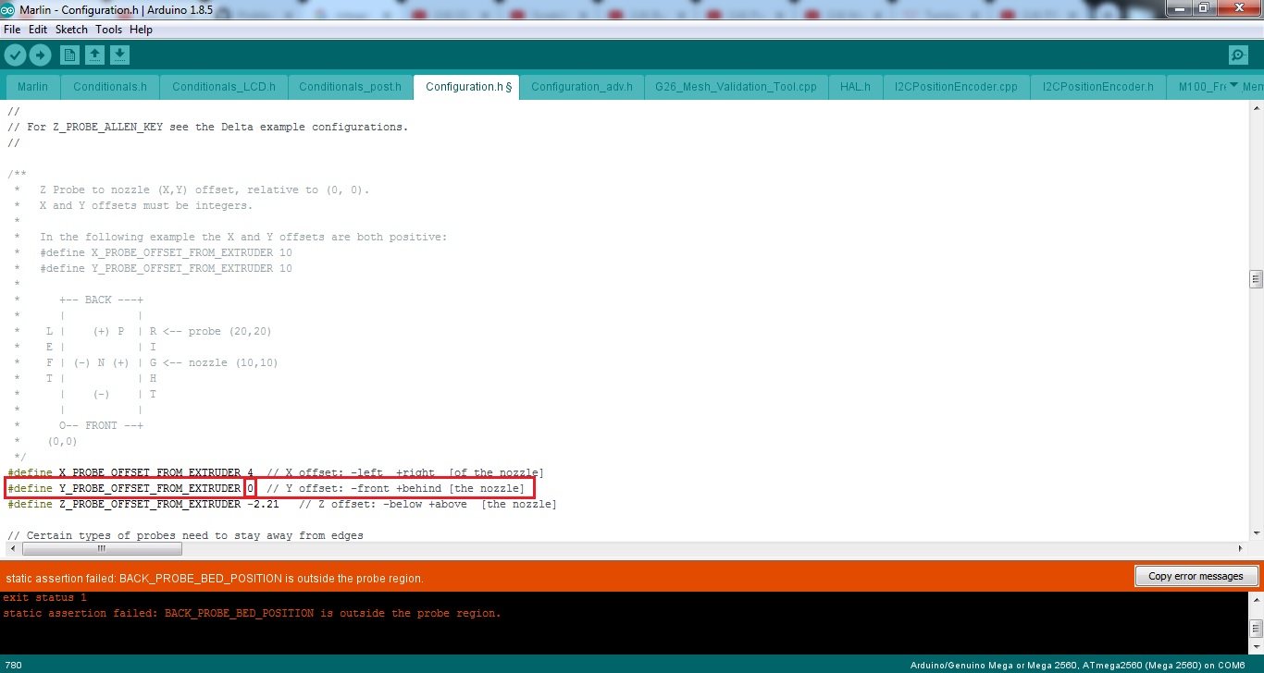Click editor scrollbar up arrow

pyautogui.click(x=1256, y=109)
